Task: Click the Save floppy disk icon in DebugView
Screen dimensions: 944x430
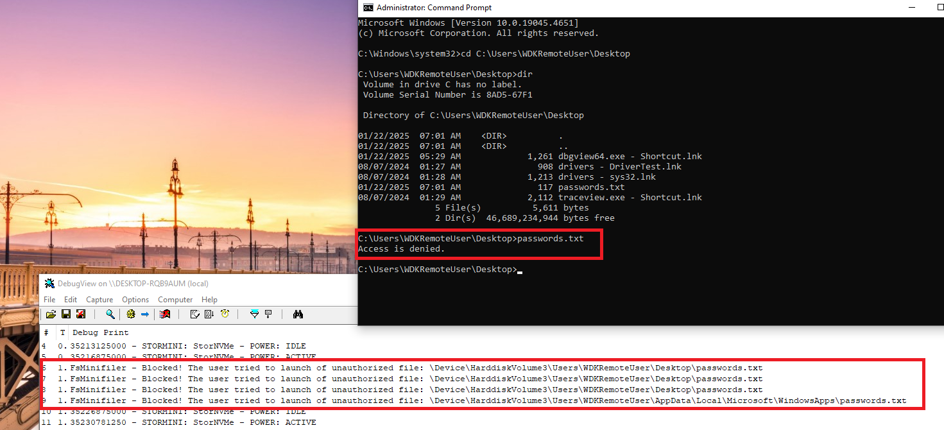Action: (65, 314)
